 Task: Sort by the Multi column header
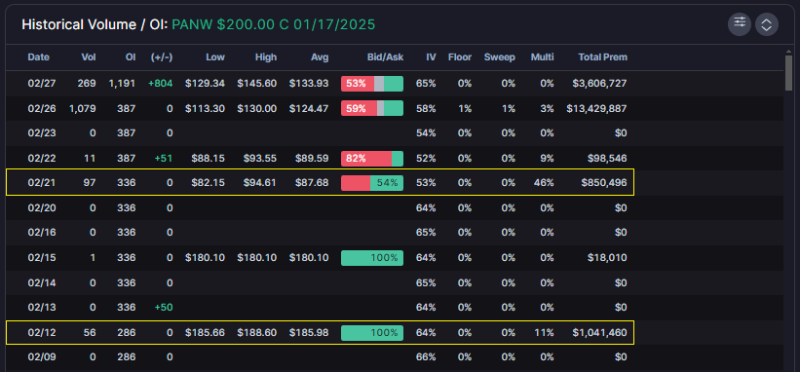[x=542, y=57]
